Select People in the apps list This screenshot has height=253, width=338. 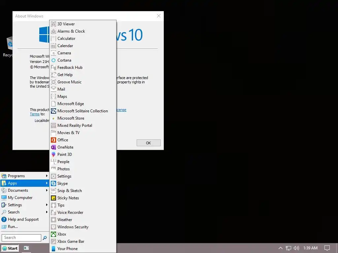pos(83,162)
